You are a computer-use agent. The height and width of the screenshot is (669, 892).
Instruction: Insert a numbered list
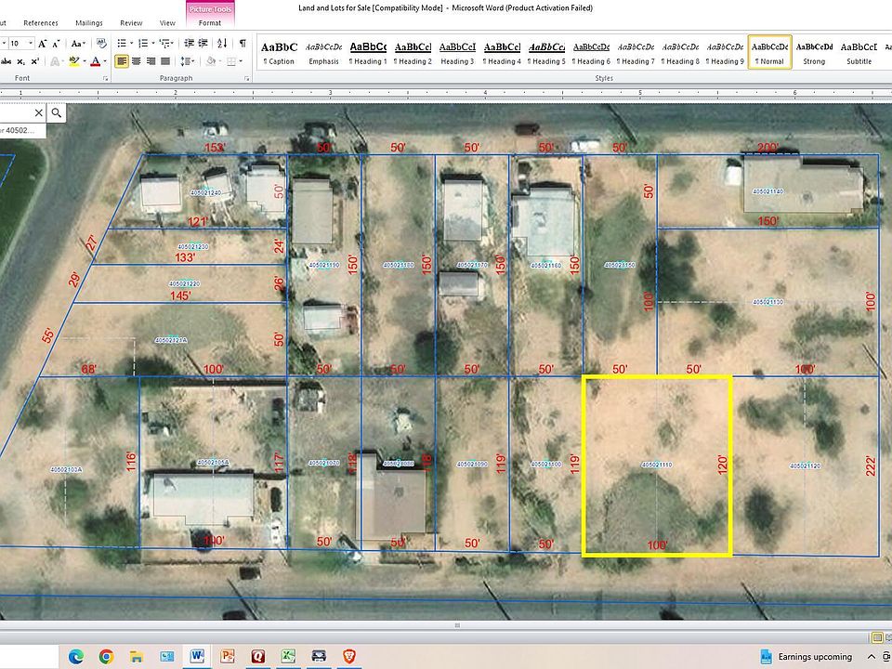point(143,44)
